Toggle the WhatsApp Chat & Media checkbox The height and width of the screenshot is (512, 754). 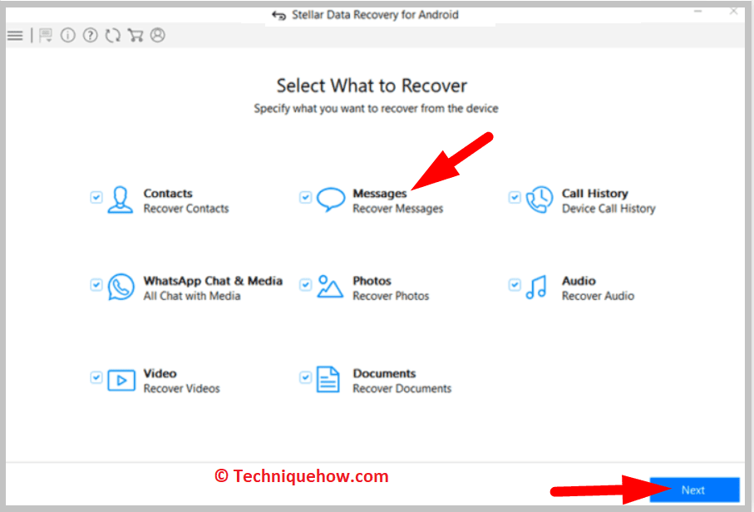click(x=96, y=284)
